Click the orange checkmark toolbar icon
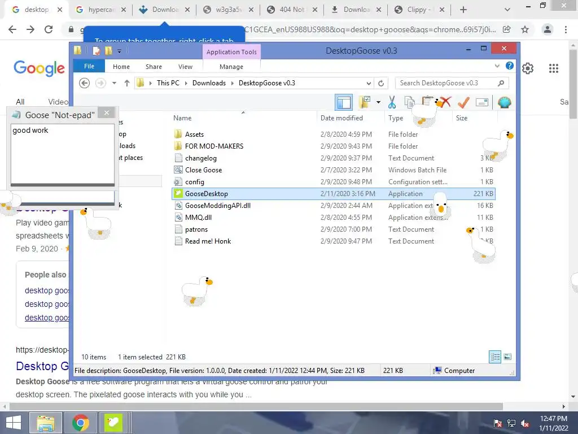The width and height of the screenshot is (578, 434). point(463,102)
